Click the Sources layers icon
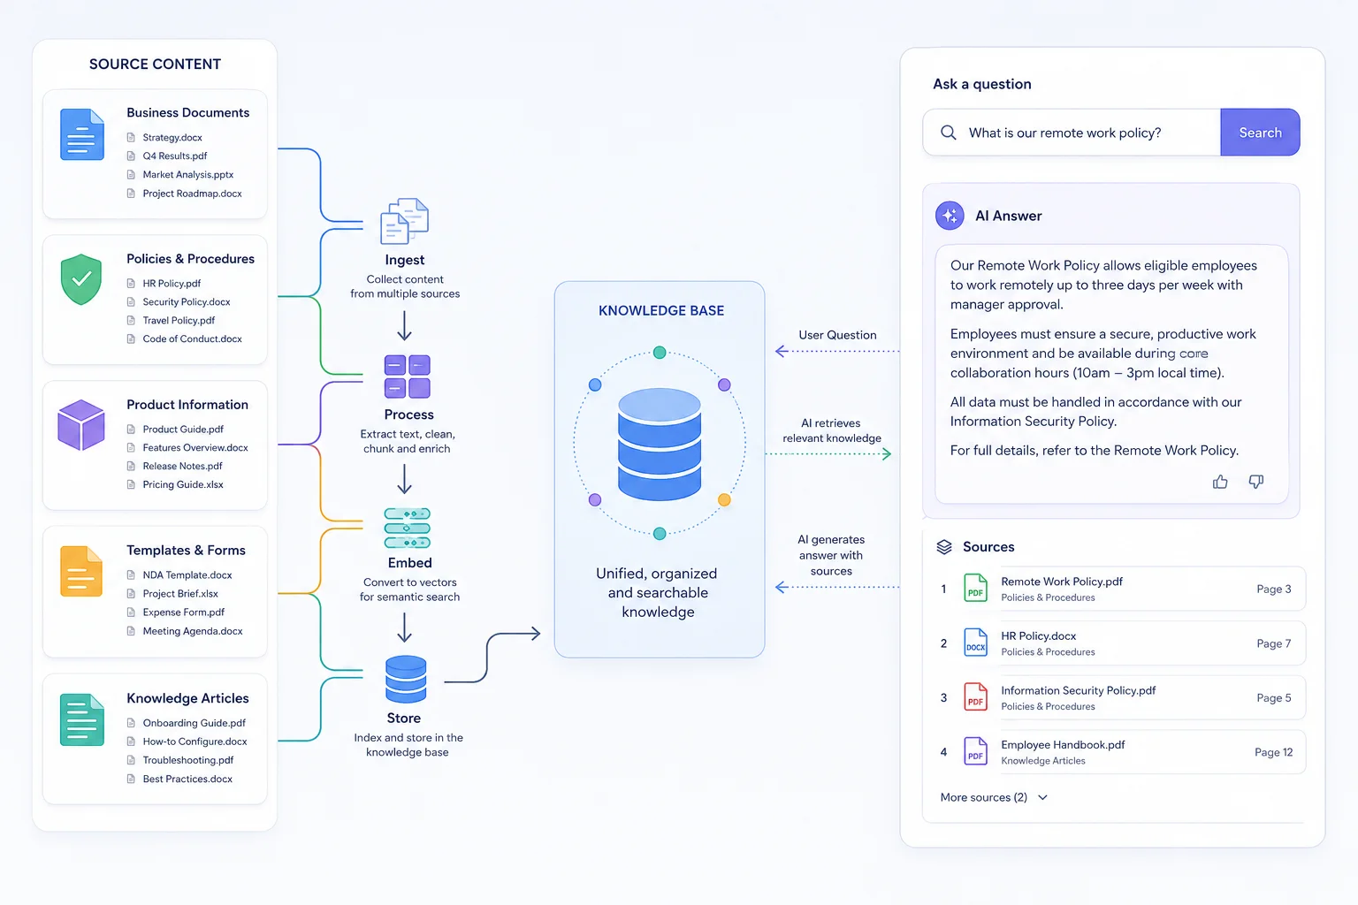 click(x=944, y=547)
